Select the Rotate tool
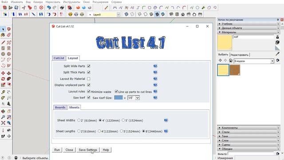284x160 pixels. coord(3,79)
